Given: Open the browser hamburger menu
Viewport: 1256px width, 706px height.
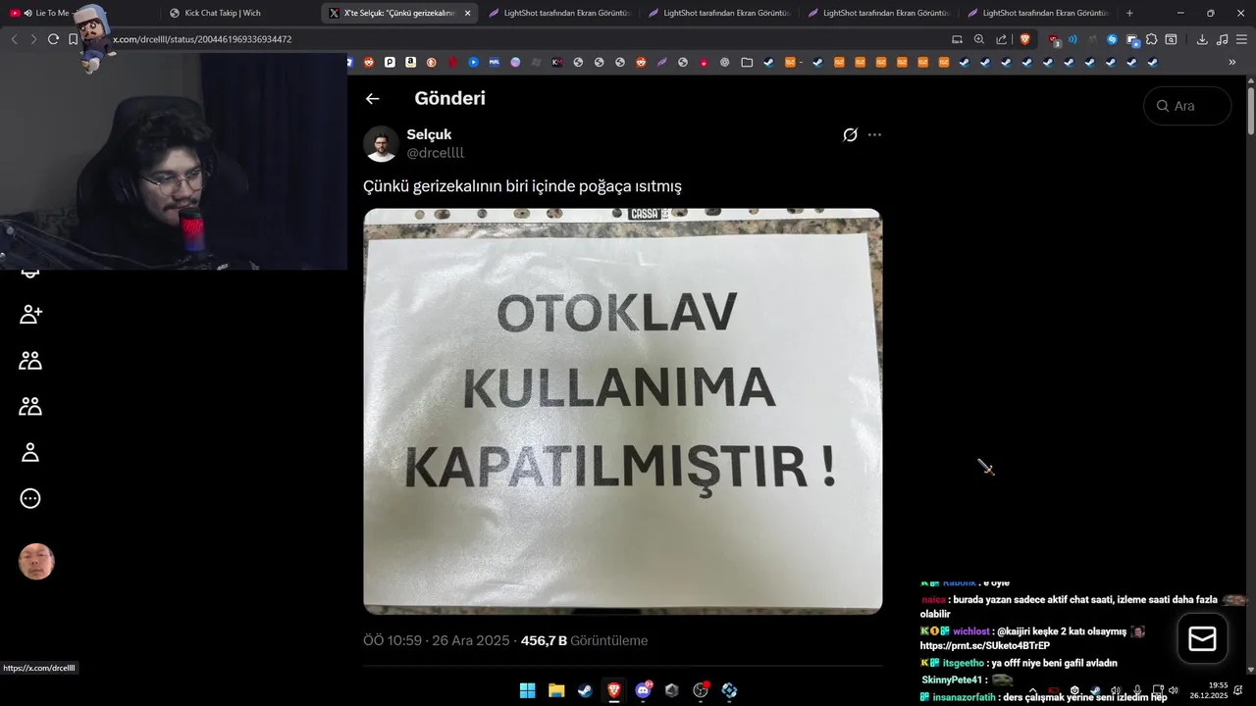Looking at the screenshot, I should pos(1241,39).
